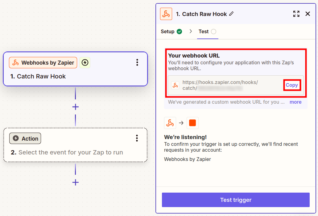Click the webhook icon beside the URL
This screenshot has height=216, width=318.
click(x=175, y=85)
